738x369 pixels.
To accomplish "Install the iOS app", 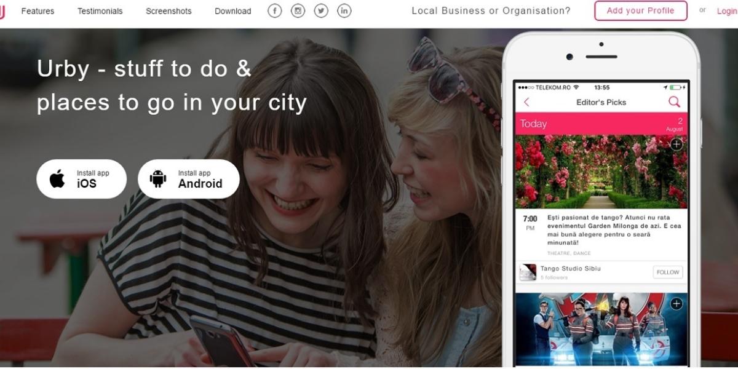I will pyautogui.click(x=81, y=179).
